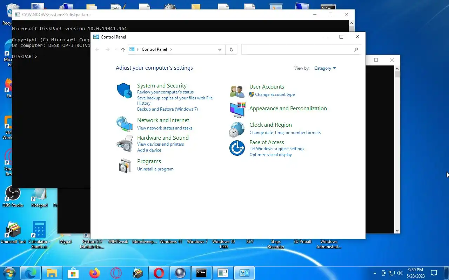Click the diskpart window scrollbar up arrow
Image resolution: width=449 pixels, height=280 pixels.
point(351,23)
